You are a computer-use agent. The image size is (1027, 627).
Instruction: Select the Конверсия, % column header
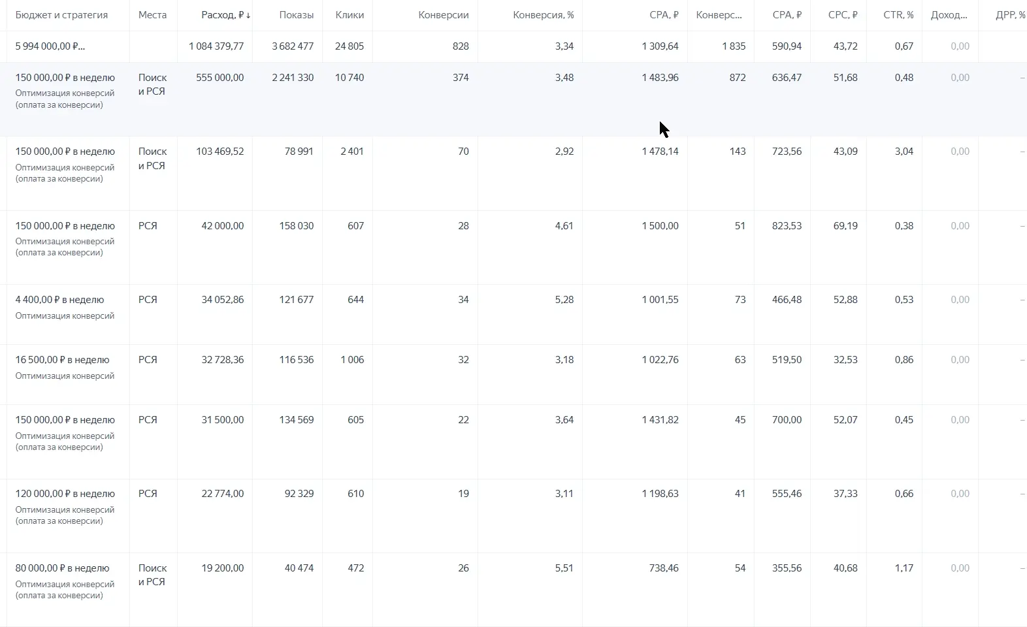(x=543, y=15)
